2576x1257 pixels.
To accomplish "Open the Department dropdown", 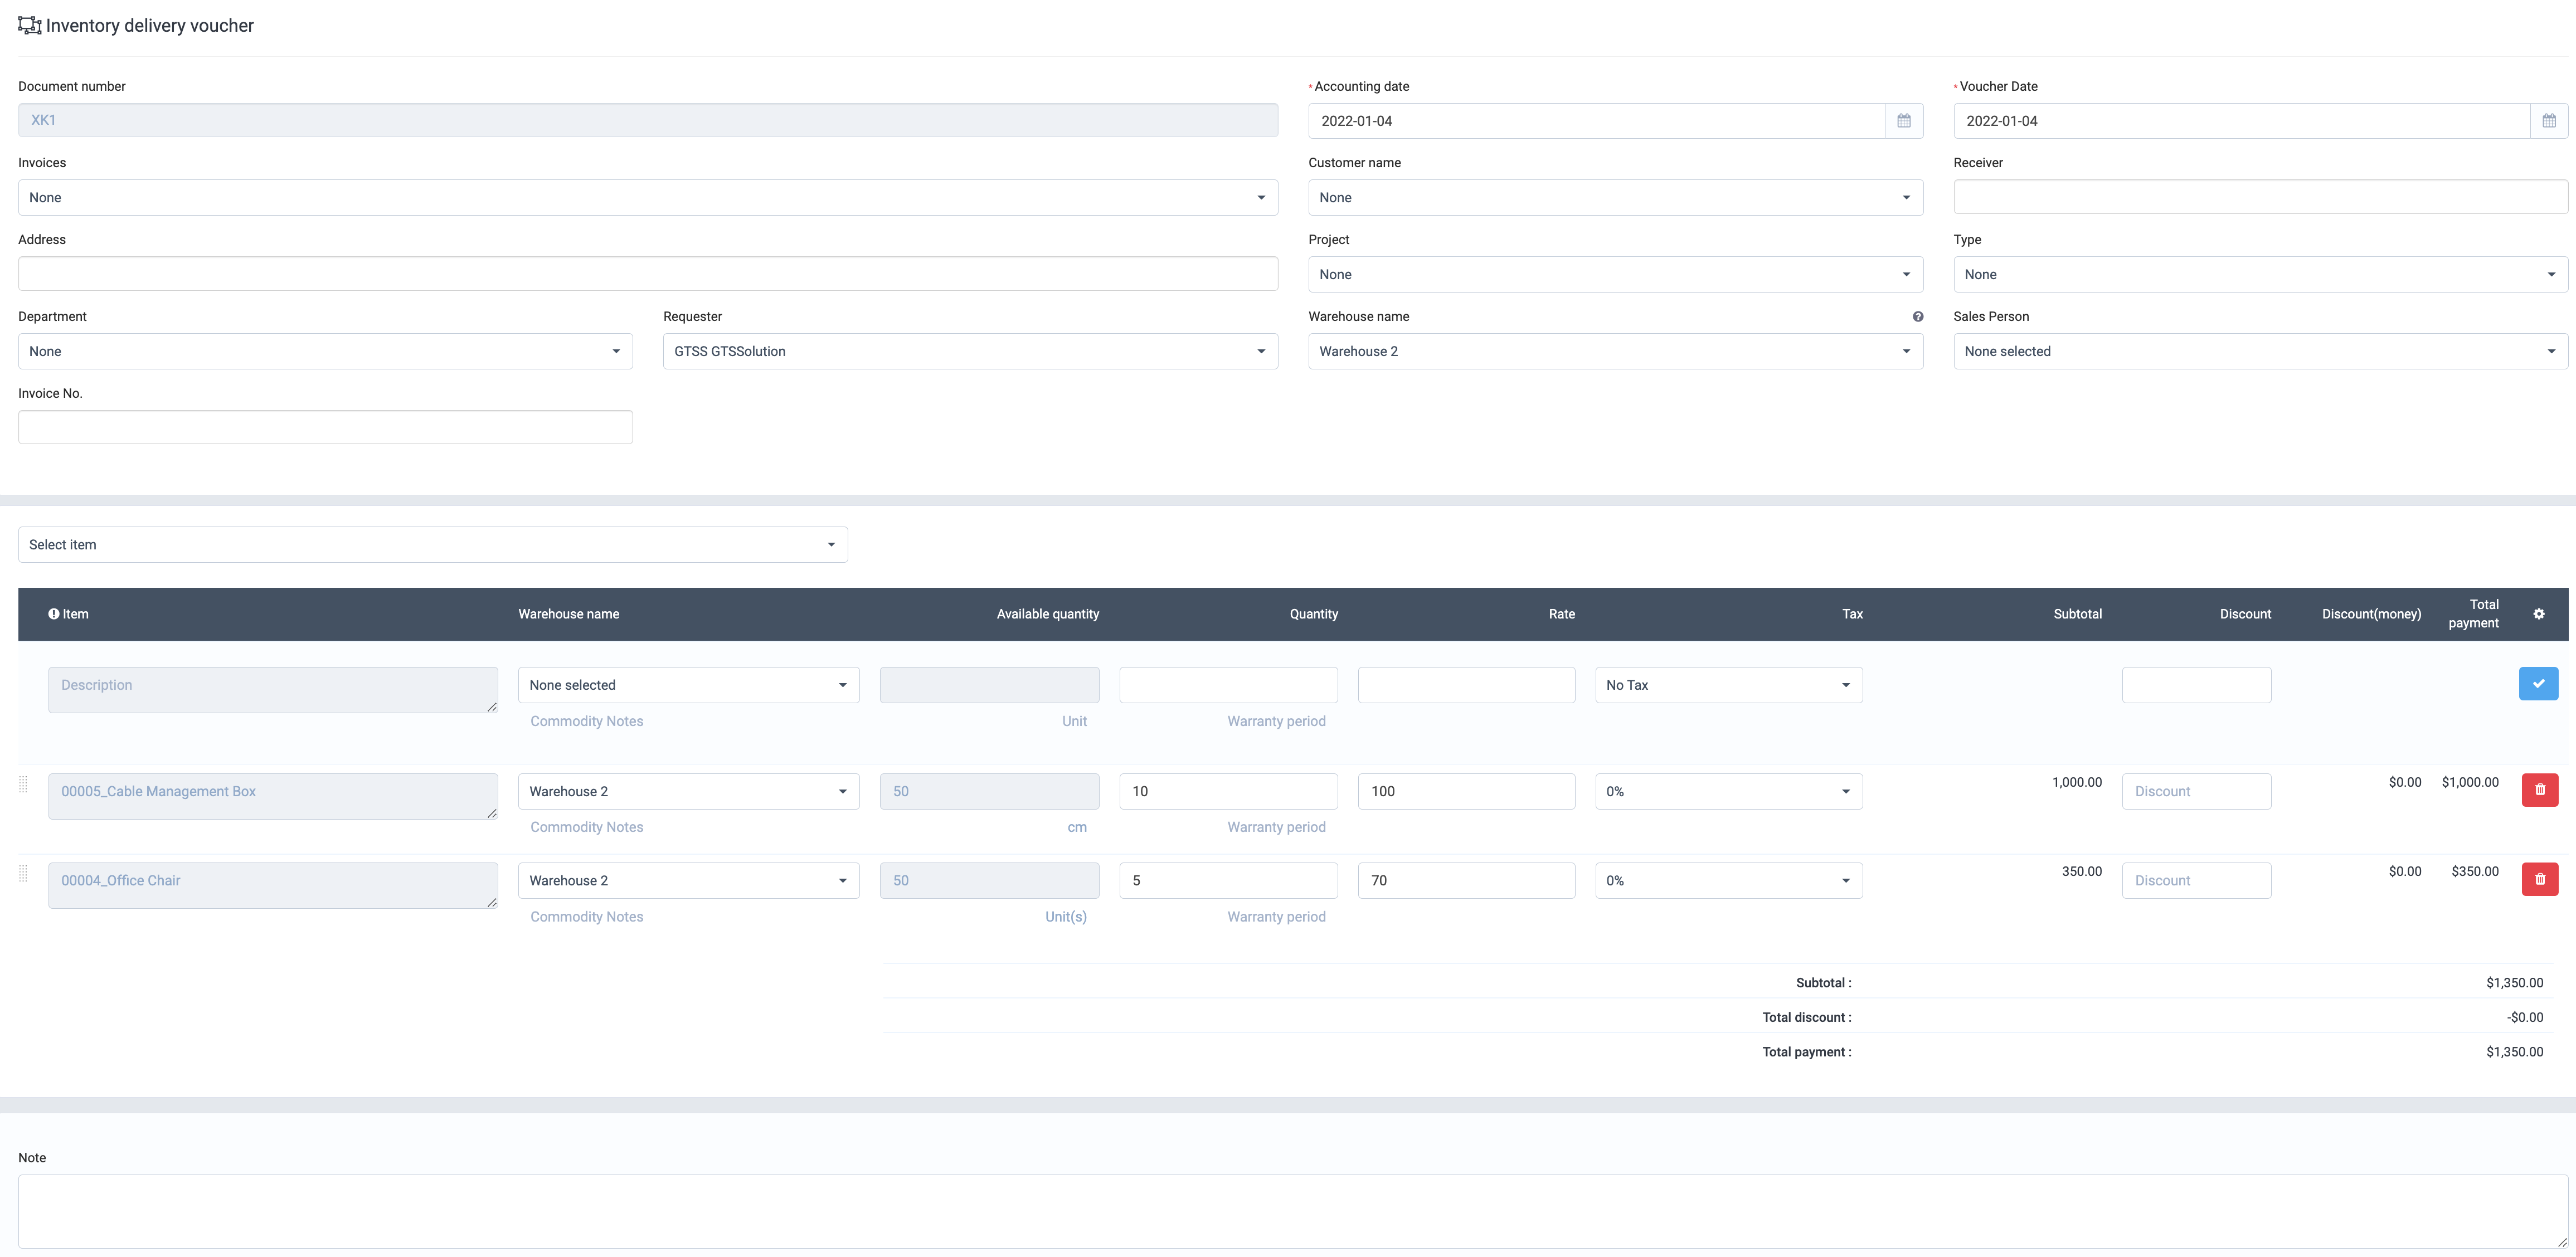I will coord(325,352).
